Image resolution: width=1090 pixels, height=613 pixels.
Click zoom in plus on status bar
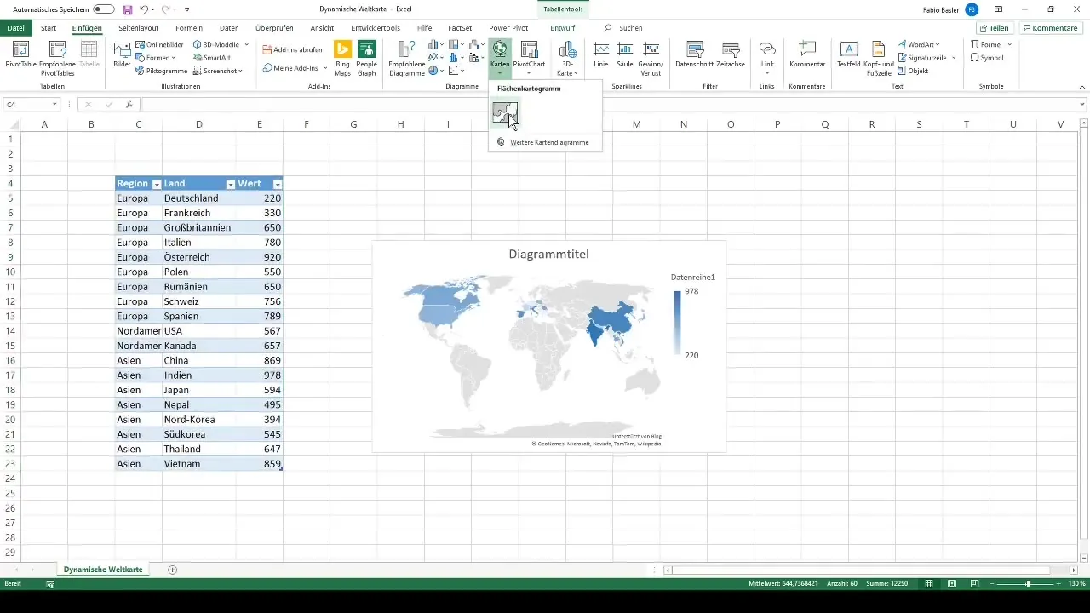click(x=1060, y=584)
